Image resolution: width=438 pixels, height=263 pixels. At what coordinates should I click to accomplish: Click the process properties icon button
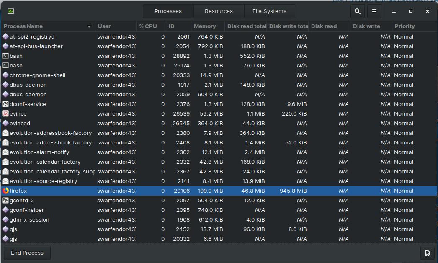(x=427, y=253)
